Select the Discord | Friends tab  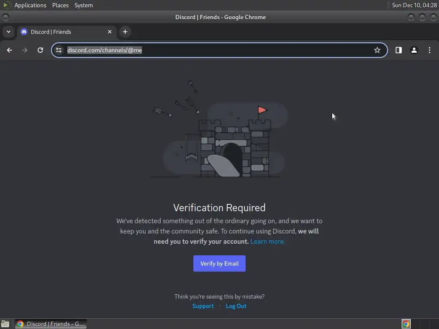66,32
